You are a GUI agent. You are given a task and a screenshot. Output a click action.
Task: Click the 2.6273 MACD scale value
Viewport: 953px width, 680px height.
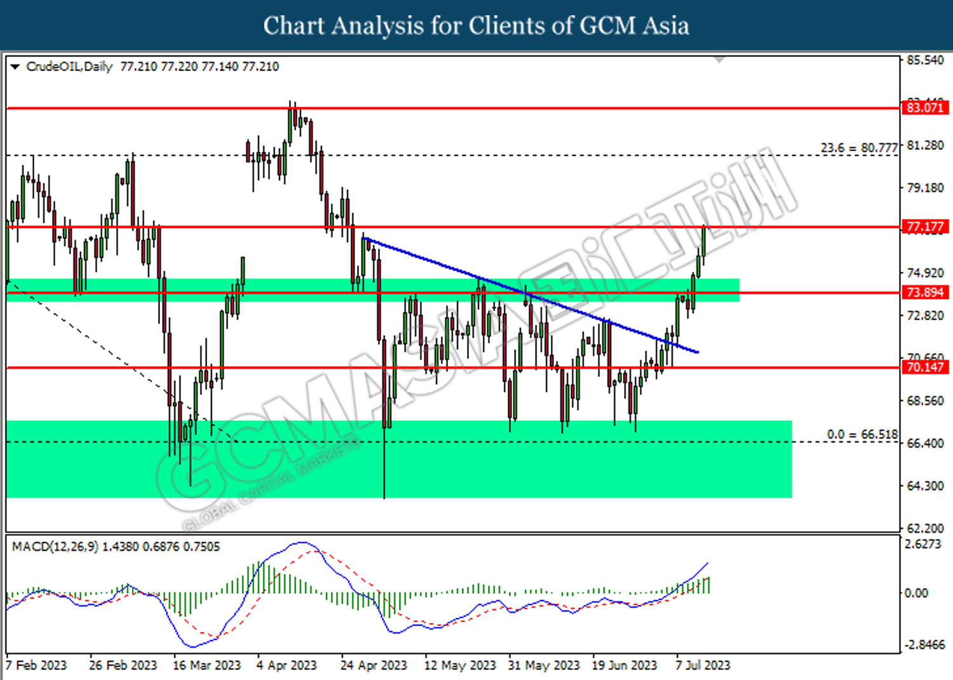[x=923, y=544]
